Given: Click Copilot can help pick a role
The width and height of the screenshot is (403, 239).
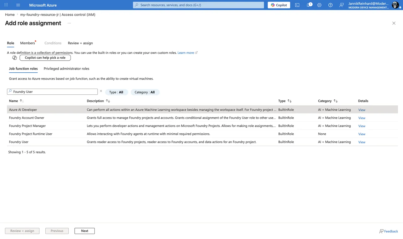Looking at the screenshot, I should [45, 58].
